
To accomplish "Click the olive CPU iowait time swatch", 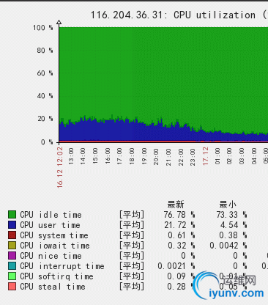I will point(12,246).
